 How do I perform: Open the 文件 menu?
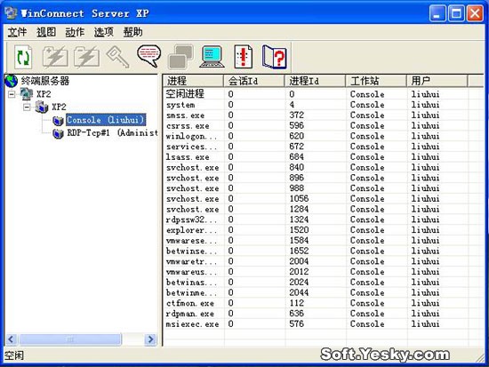pyautogui.click(x=17, y=32)
